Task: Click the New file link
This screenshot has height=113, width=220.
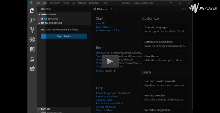Action: point(100,24)
